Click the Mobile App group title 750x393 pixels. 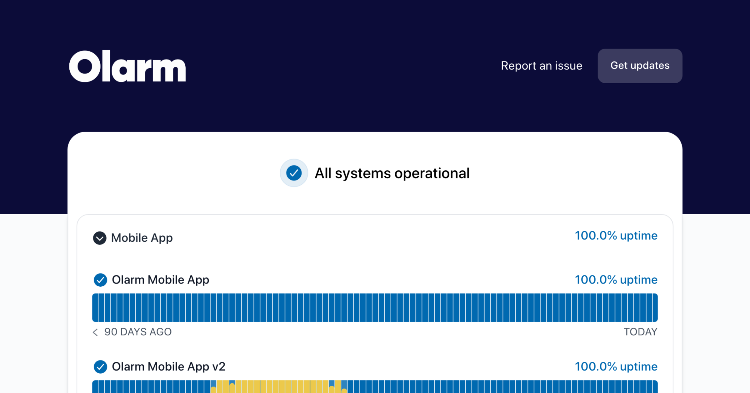coord(142,238)
